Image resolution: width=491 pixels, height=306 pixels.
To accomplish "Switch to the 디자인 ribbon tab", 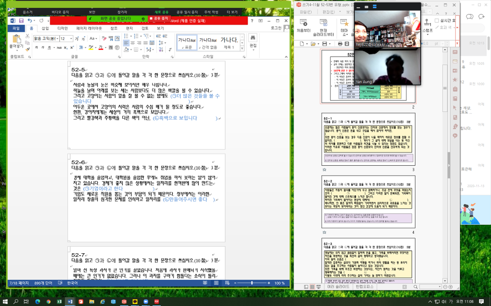I will [63, 28].
